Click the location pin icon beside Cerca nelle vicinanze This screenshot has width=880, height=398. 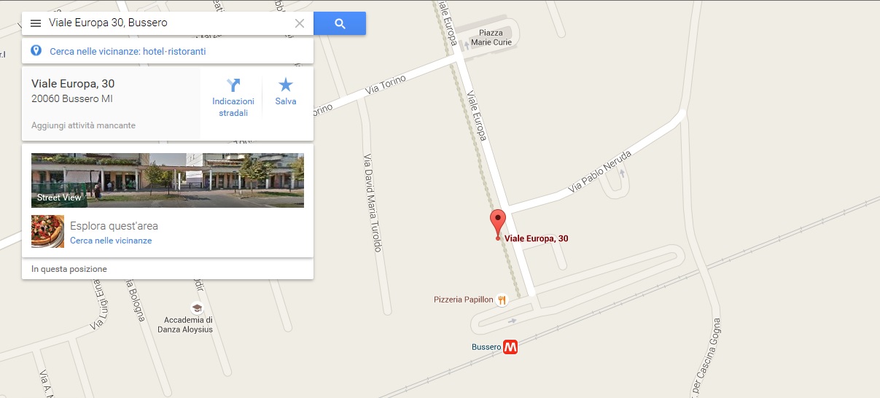[36, 51]
